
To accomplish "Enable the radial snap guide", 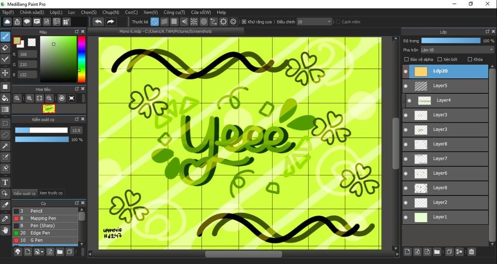I will (x=194, y=21).
